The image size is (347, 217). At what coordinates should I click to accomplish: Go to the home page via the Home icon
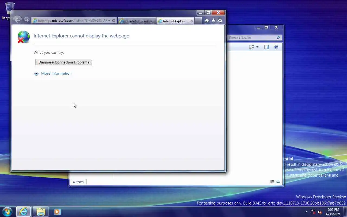pyautogui.click(x=207, y=21)
